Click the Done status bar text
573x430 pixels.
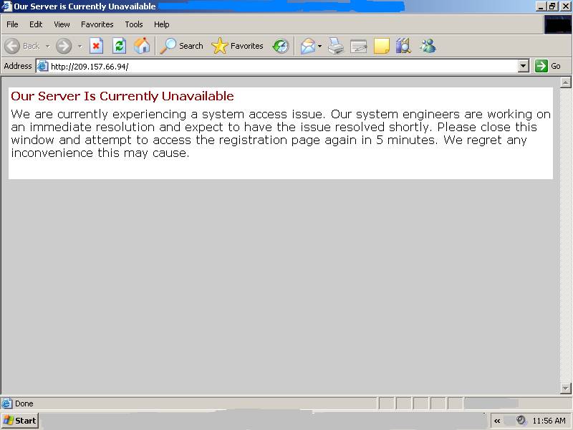(x=24, y=403)
